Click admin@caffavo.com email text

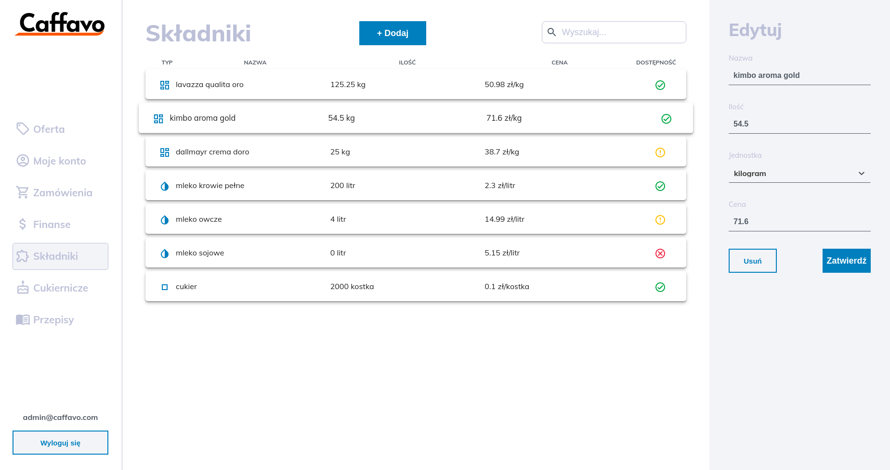pos(60,418)
